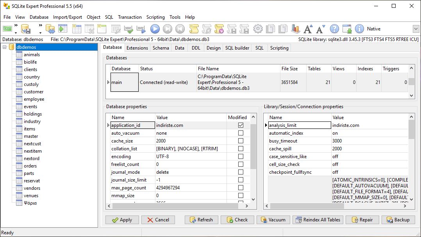Image resolution: width=421 pixels, height=237 pixels.
Task: Click the grey step-forward circle icon
Action: (167, 29)
